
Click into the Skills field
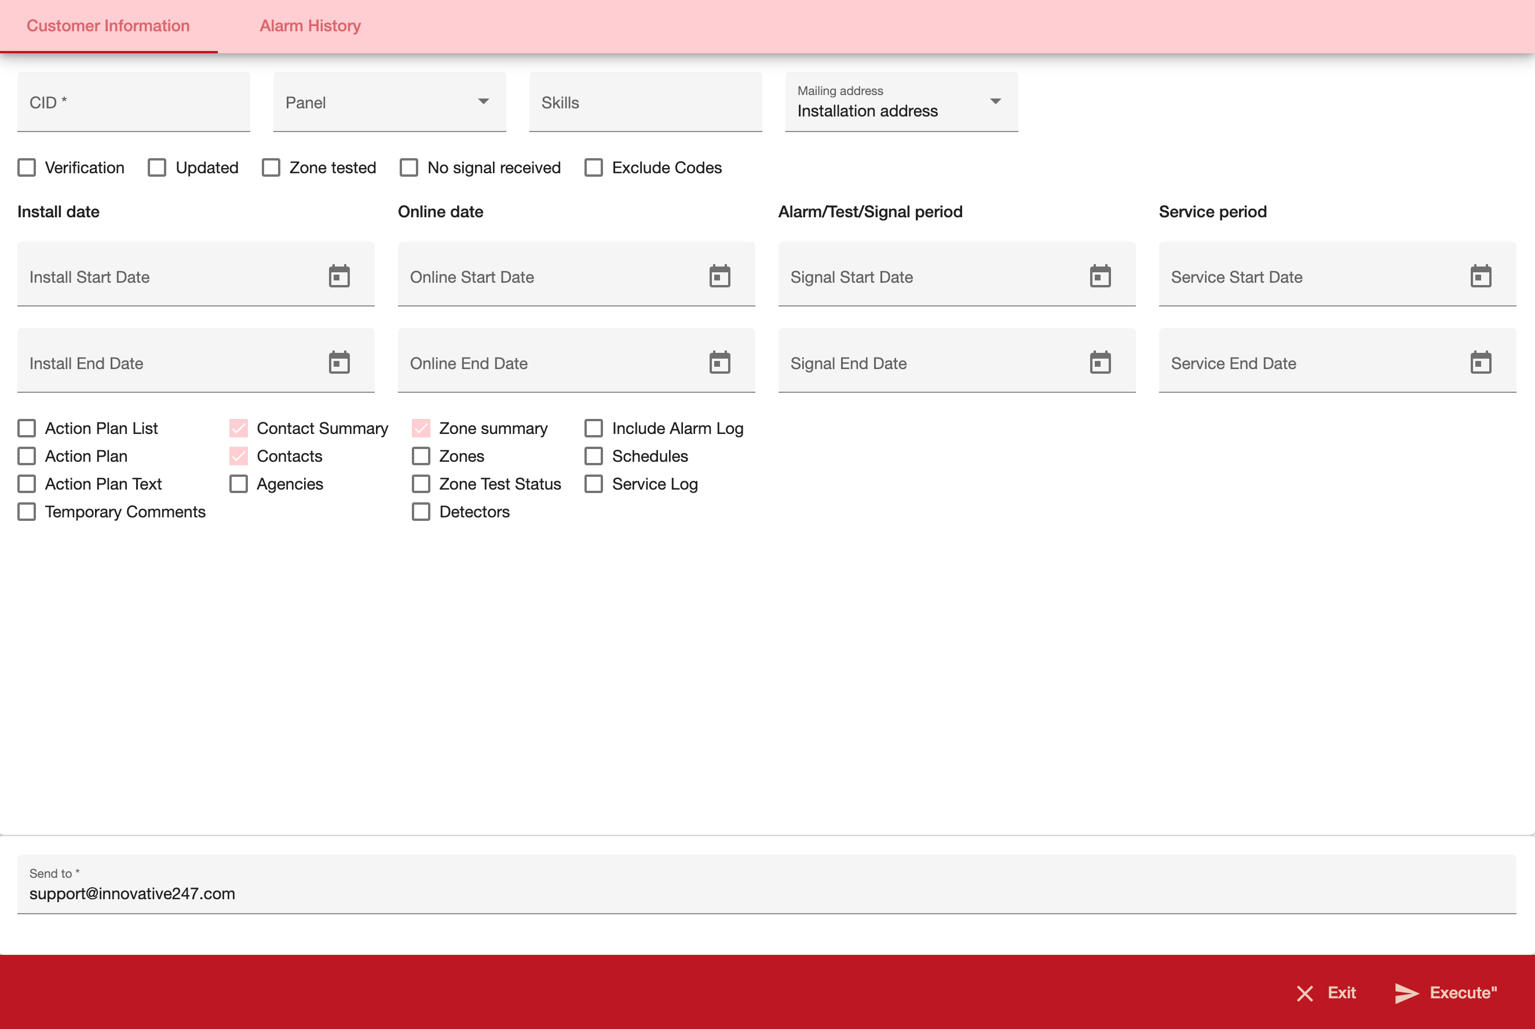pyautogui.click(x=645, y=102)
